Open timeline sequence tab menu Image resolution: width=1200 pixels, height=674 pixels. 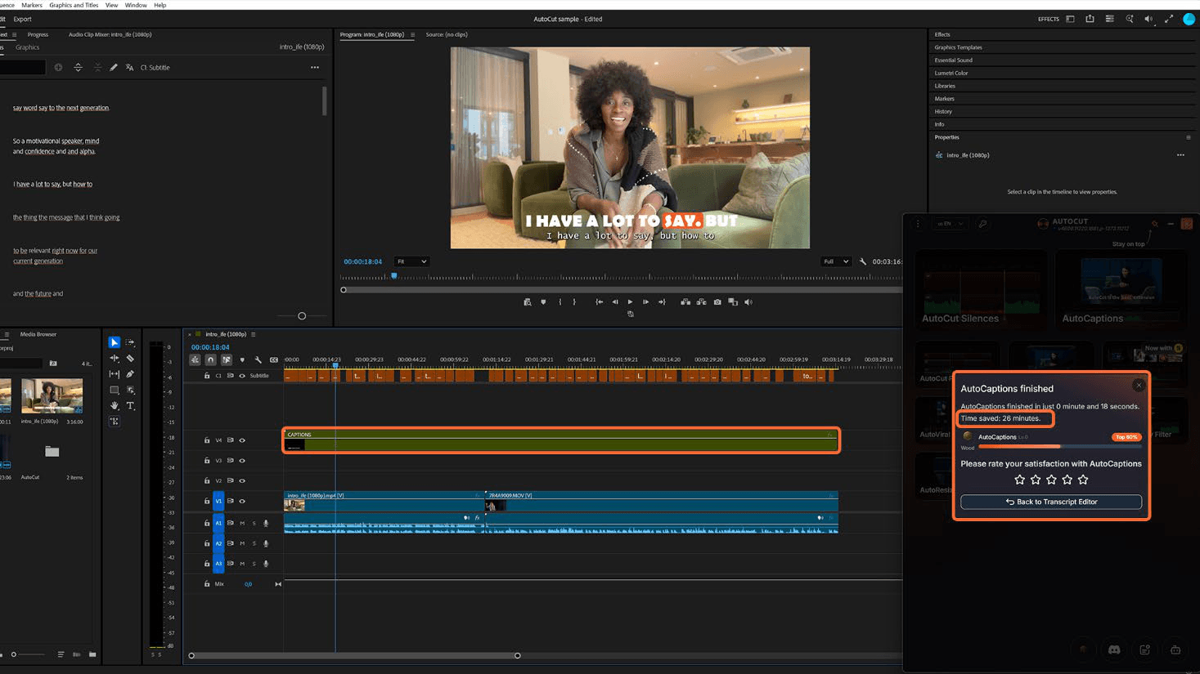tap(254, 334)
